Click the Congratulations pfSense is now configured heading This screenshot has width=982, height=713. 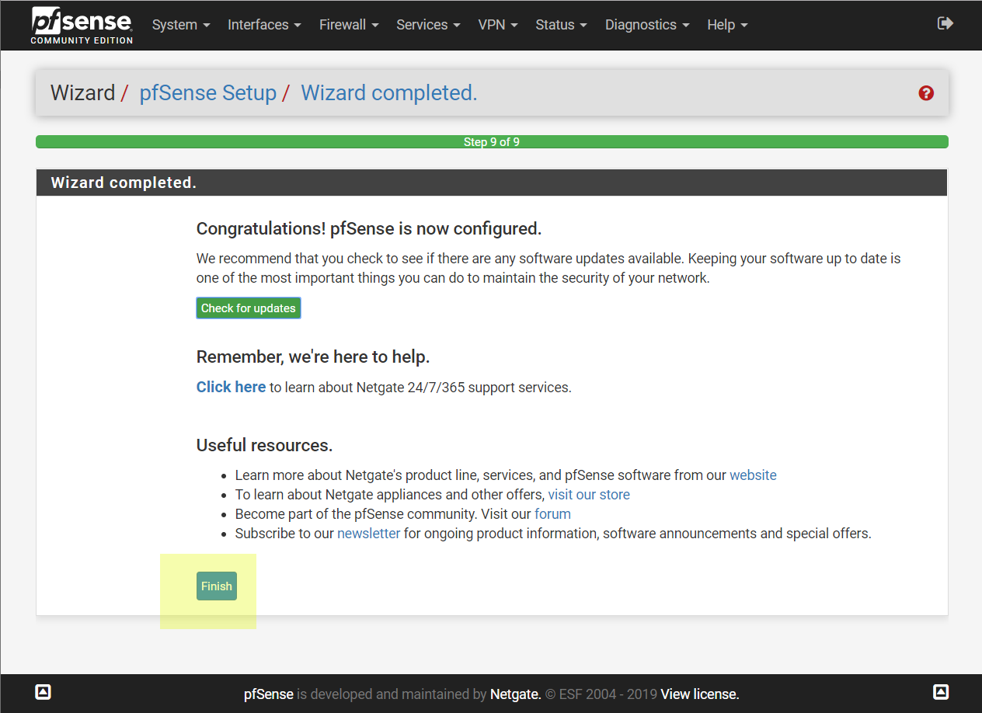(369, 229)
